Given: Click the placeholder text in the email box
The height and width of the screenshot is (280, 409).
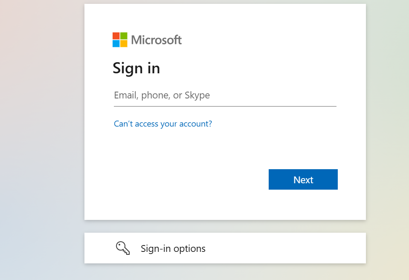Looking at the screenshot, I should point(162,95).
